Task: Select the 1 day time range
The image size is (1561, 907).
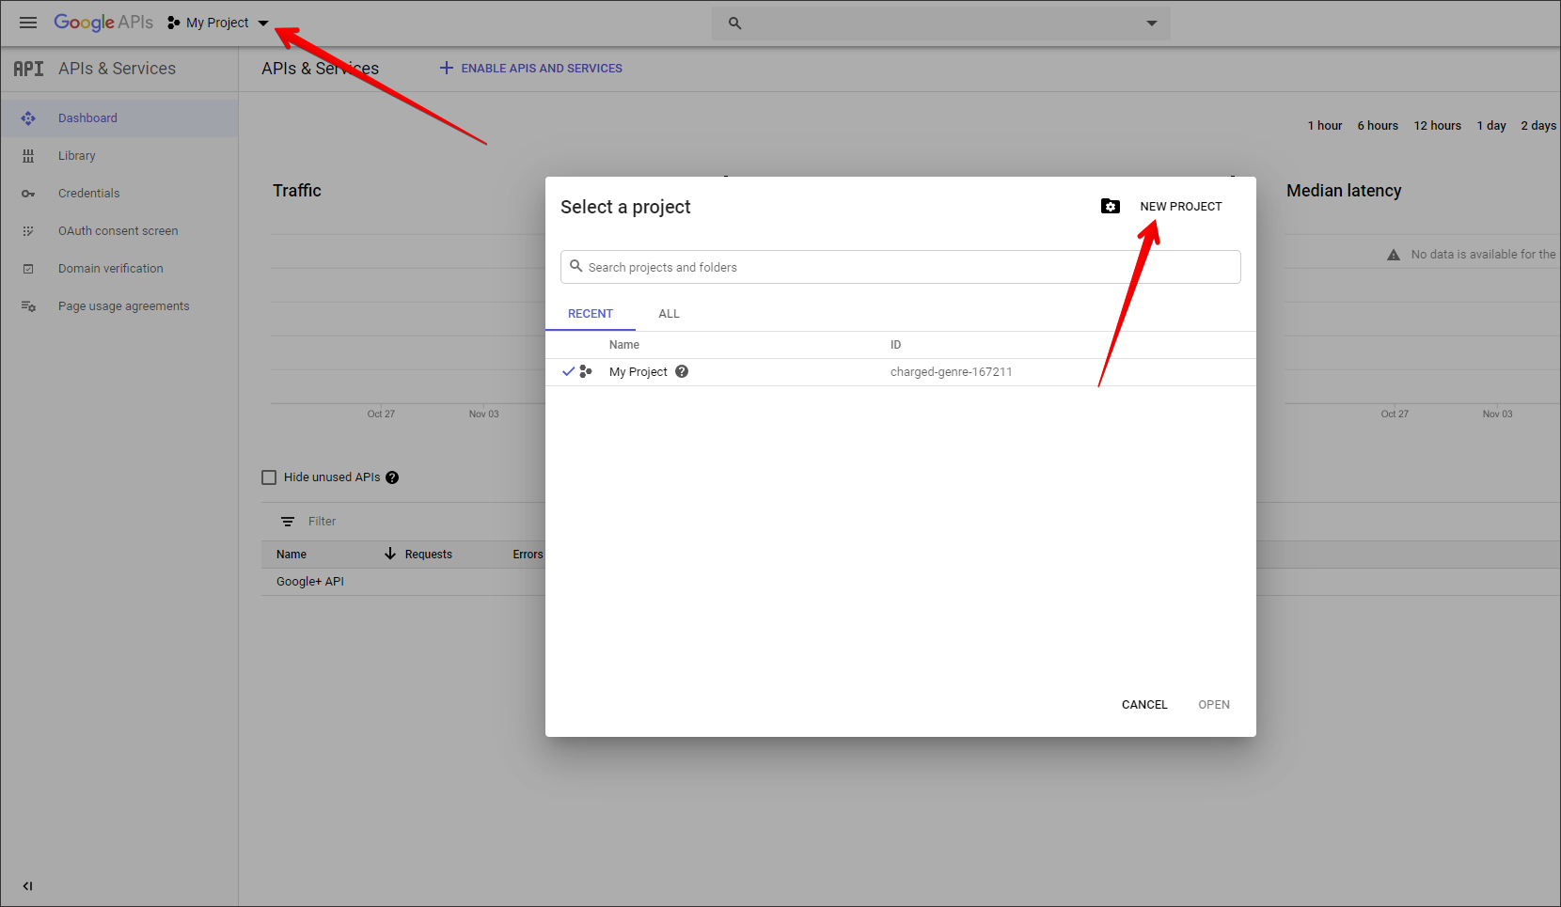Action: point(1491,126)
